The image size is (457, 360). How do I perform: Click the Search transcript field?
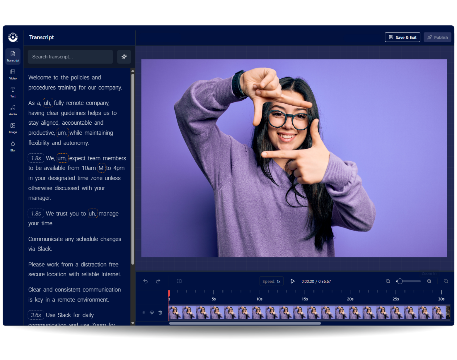click(x=70, y=57)
